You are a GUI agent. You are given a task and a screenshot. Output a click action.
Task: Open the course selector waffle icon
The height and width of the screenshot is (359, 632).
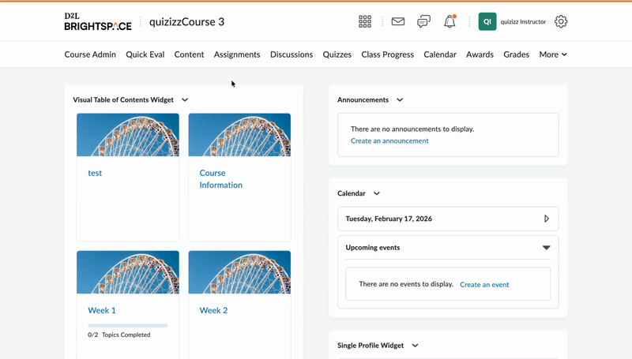(365, 22)
